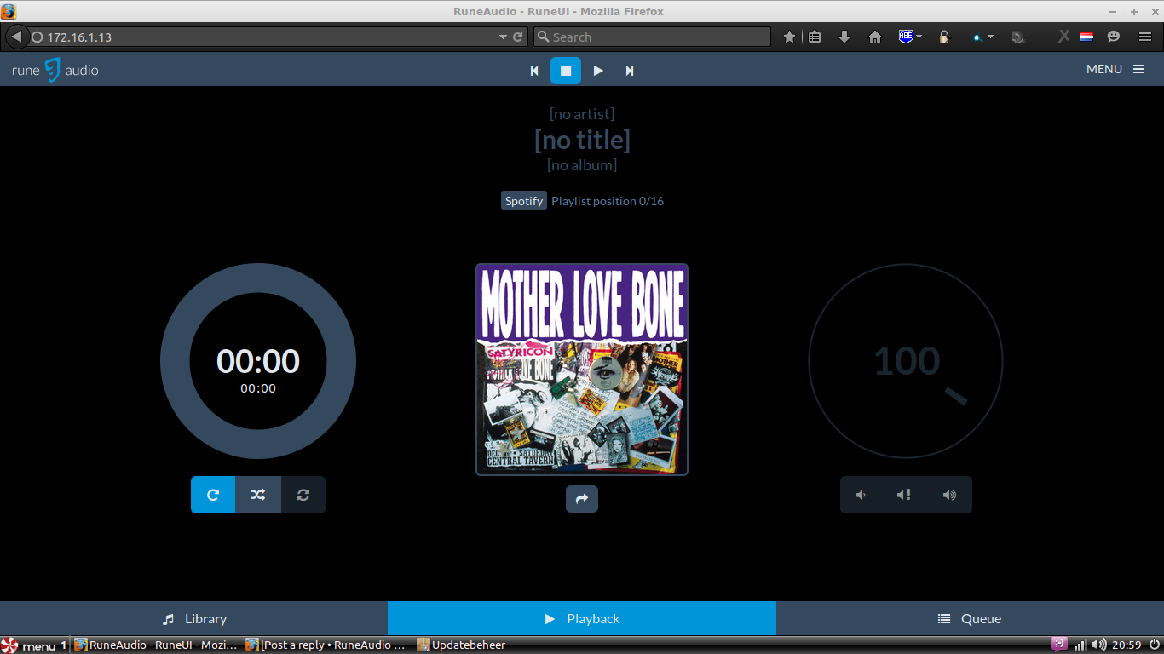The height and width of the screenshot is (654, 1164).
Task: Click the power button in tray
Action: [x=1155, y=645]
